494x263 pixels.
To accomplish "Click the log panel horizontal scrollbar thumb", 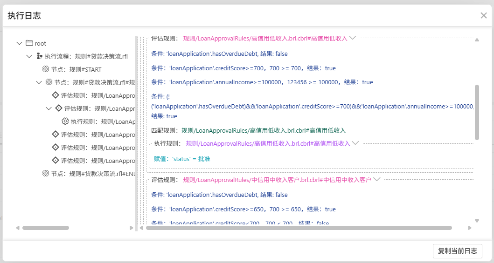I will point(299,228).
